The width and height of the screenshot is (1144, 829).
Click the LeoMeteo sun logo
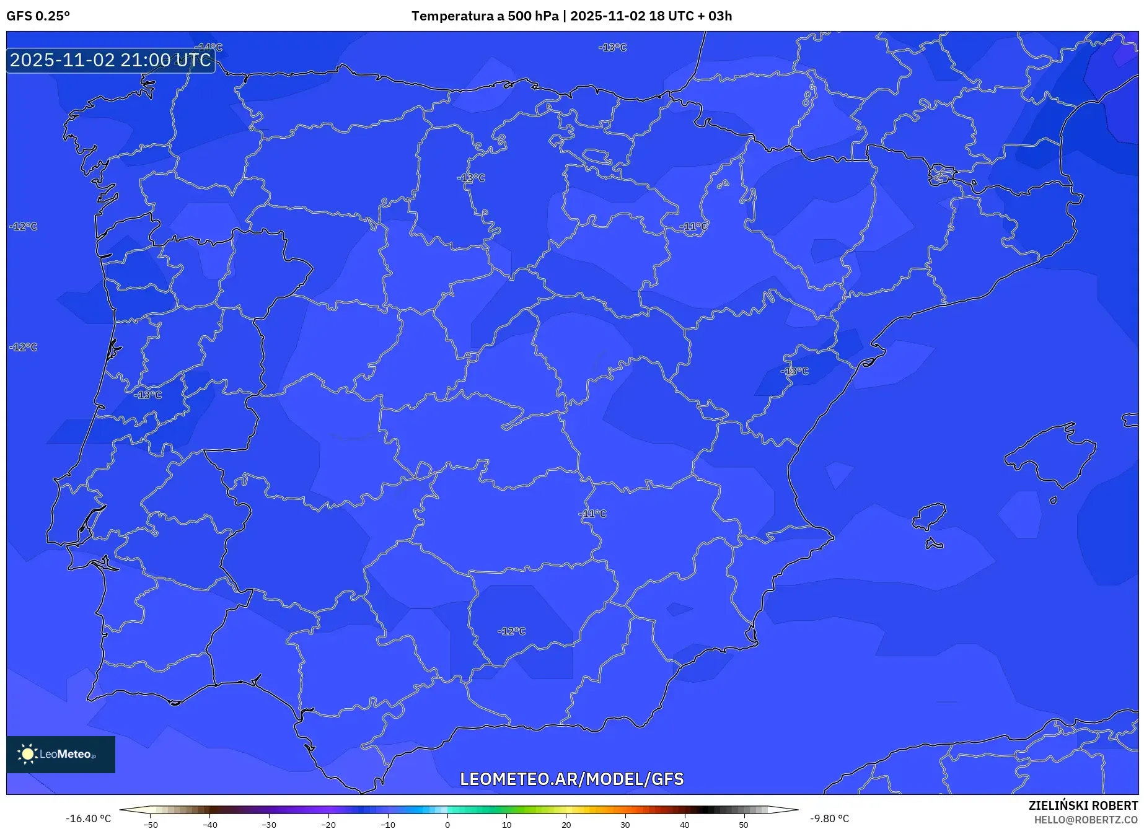pyautogui.click(x=27, y=753)
